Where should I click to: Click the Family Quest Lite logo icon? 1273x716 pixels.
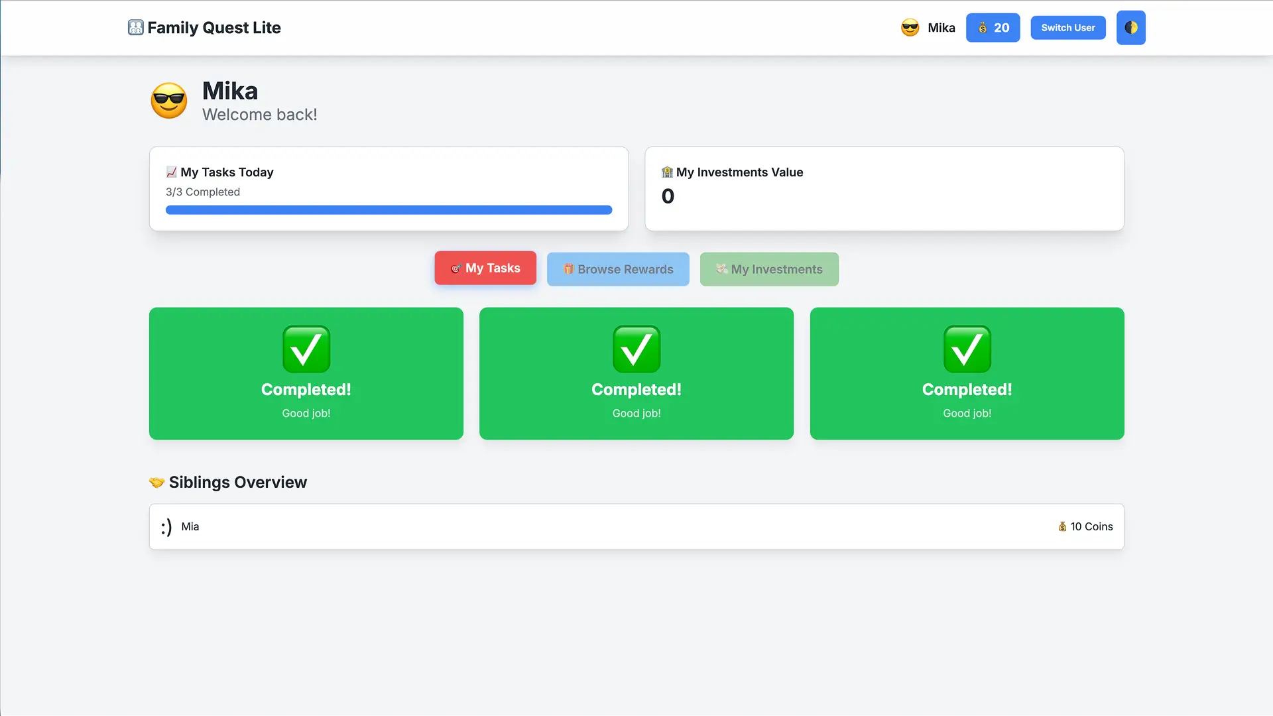pyautogui.click(x=135, y=28)
